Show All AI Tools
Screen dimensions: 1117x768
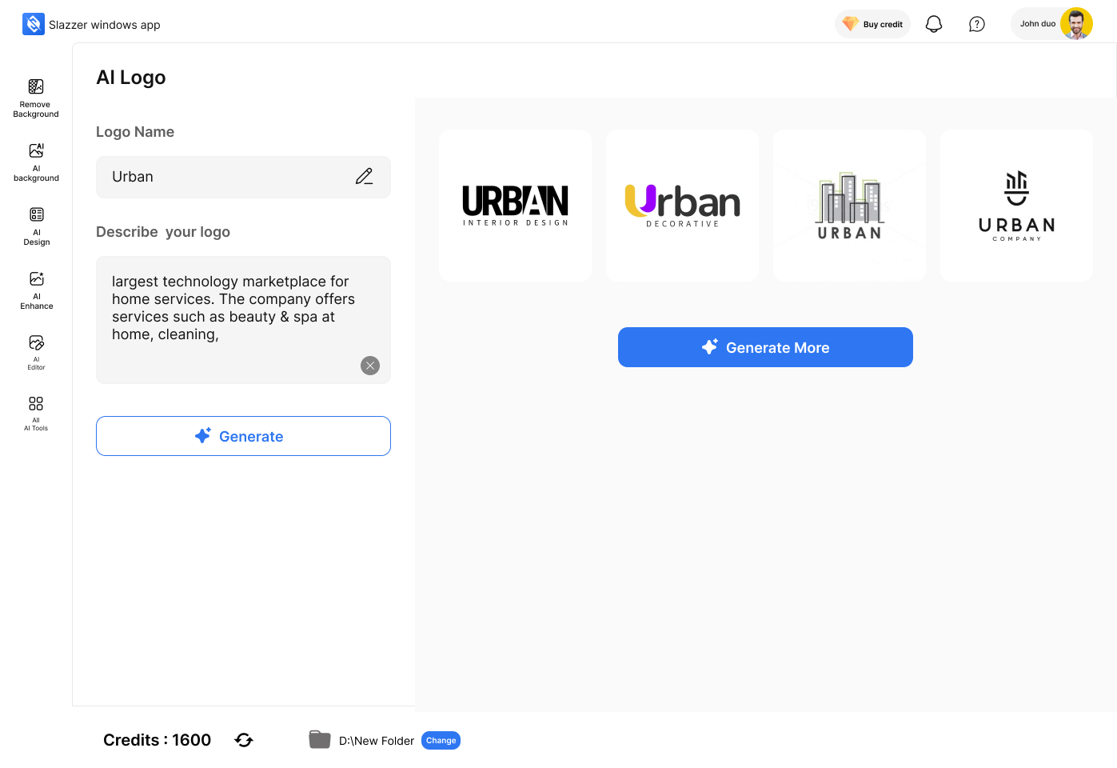36,413
